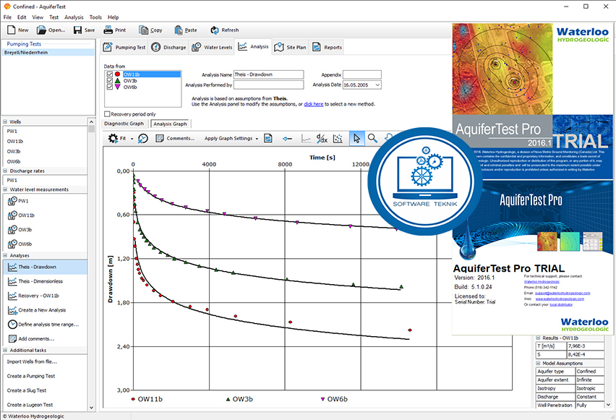This screenshot has height=420, width=616.
Task: Save the project via Save icon
Action: click(78, 30)
